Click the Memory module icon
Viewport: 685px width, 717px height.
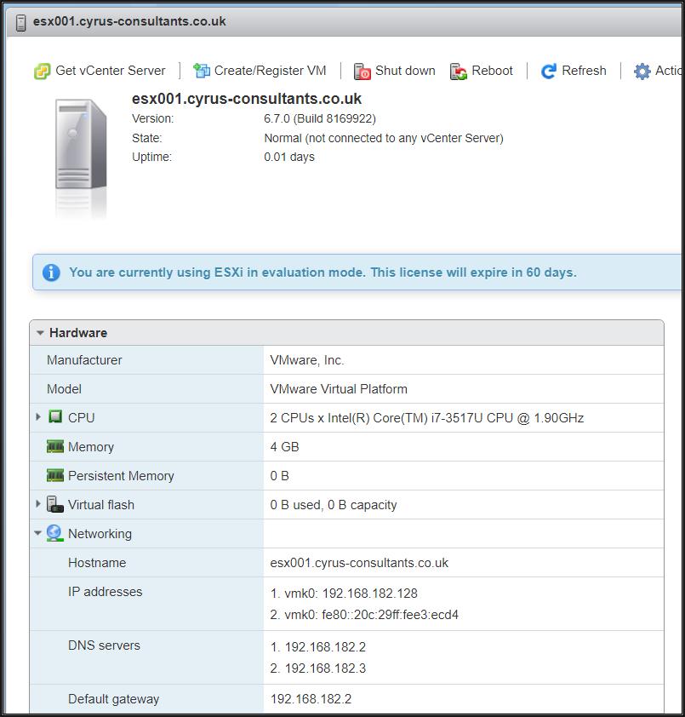[55, 446]
